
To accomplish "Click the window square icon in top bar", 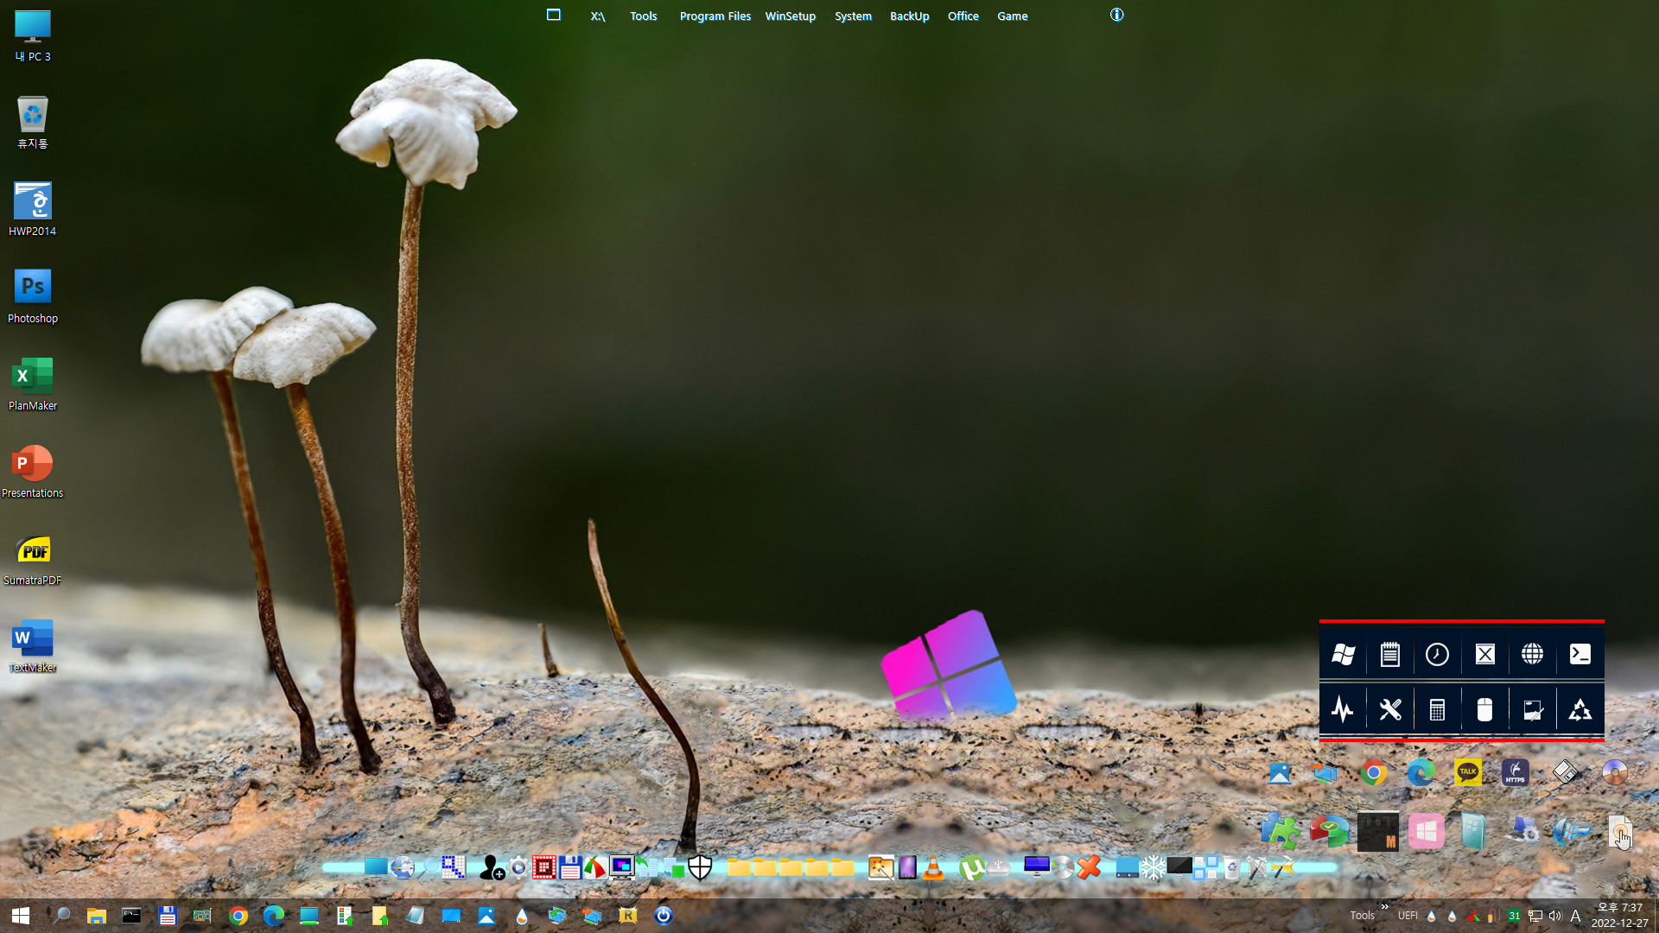I will [x=554, y=15].
